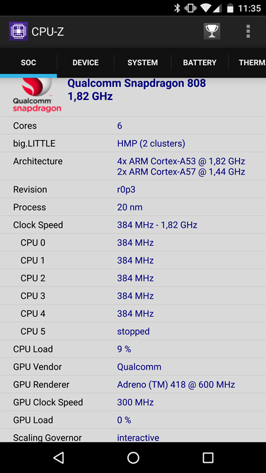Tap the Architecture row
Image resolution: width=266 pixels, height=473 pixels.
click(133, 166)
